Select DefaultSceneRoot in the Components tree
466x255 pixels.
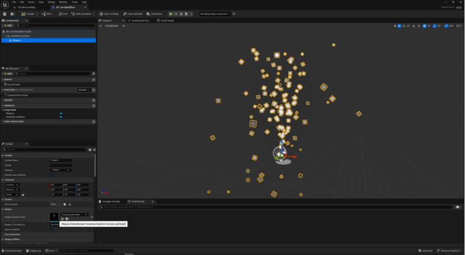(20, 36)
